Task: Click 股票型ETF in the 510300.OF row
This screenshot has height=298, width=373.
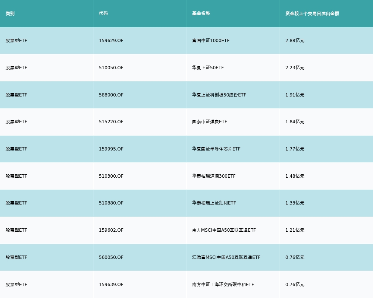Action: [x=16, y=176]
